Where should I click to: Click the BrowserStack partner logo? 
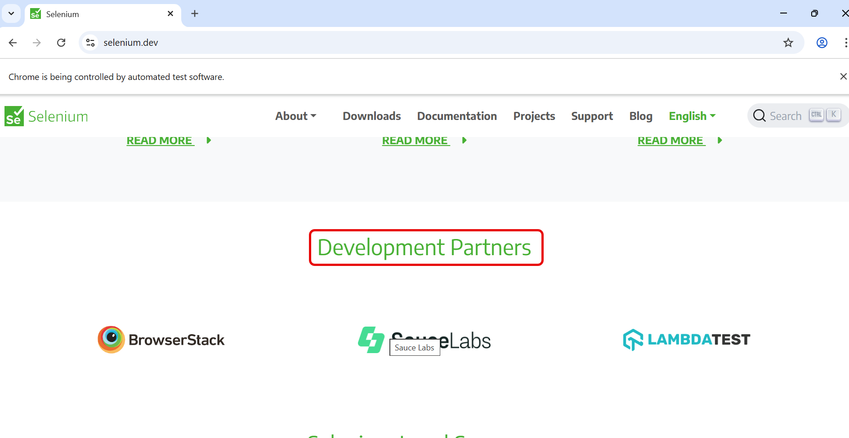click(161, 340)
